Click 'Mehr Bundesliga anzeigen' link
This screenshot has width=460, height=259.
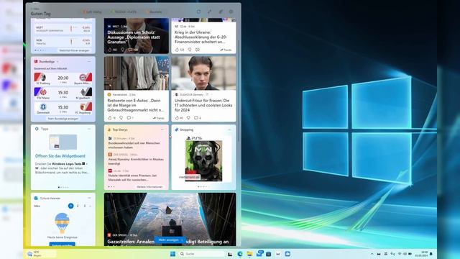(63, 119)
